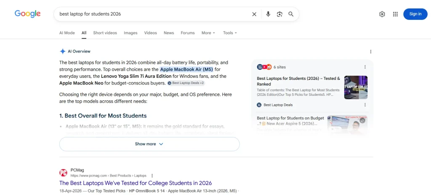Click heading '1. Best Overall for Most Students'
This screenshot has height=195, width=431.
coord(103,116)
